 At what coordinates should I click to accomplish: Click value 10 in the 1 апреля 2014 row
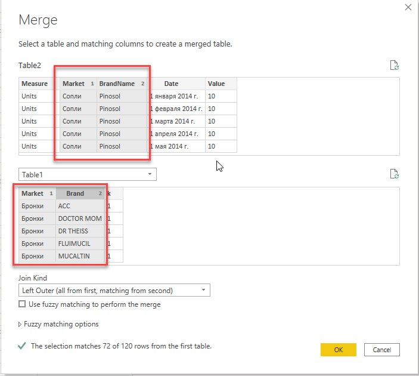tap(221, 134)
